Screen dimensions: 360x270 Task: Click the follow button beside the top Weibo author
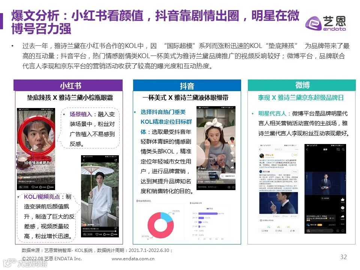[x=295, y=155]
